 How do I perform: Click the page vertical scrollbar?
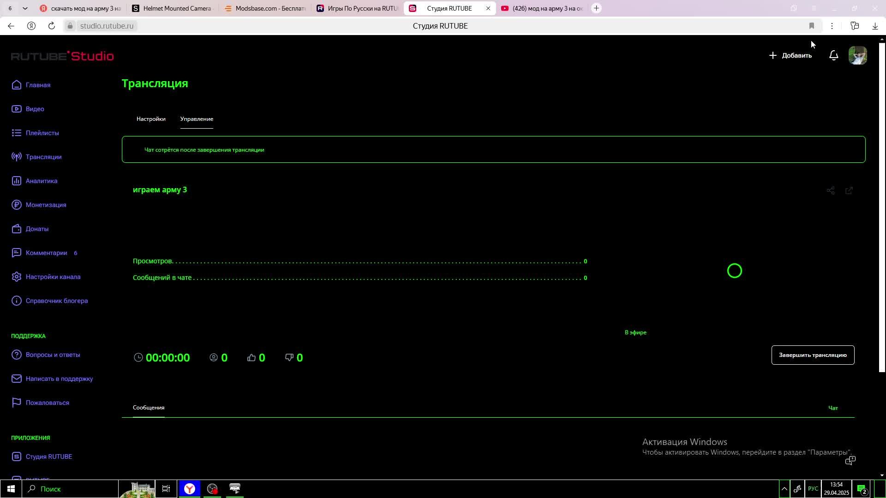click(x=882, y=207)
